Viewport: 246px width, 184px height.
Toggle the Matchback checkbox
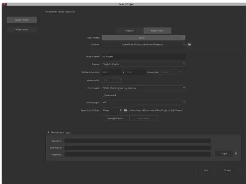point(103,95)
